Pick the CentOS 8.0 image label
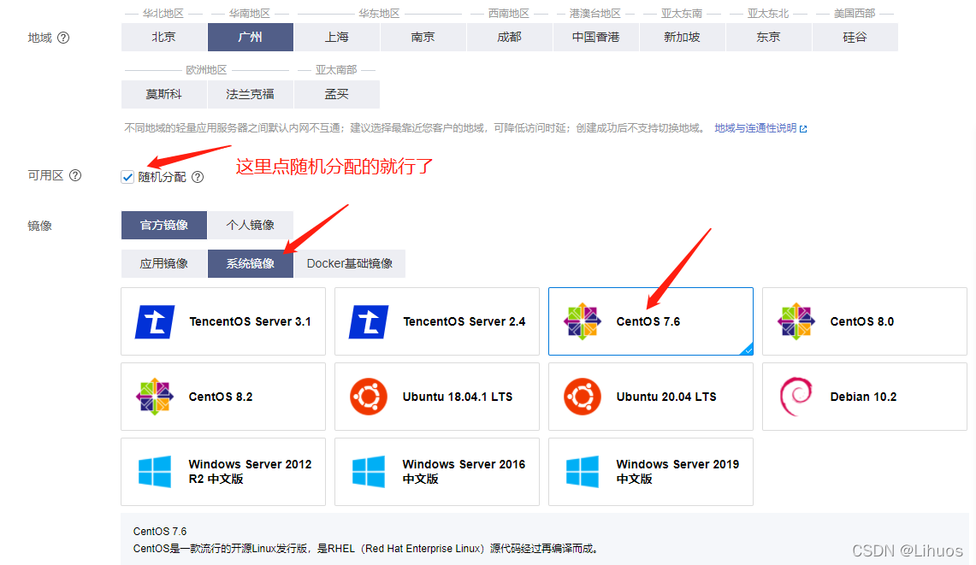Screen dimensions: 976x565 pyautogui.click(x=862, y=321)
